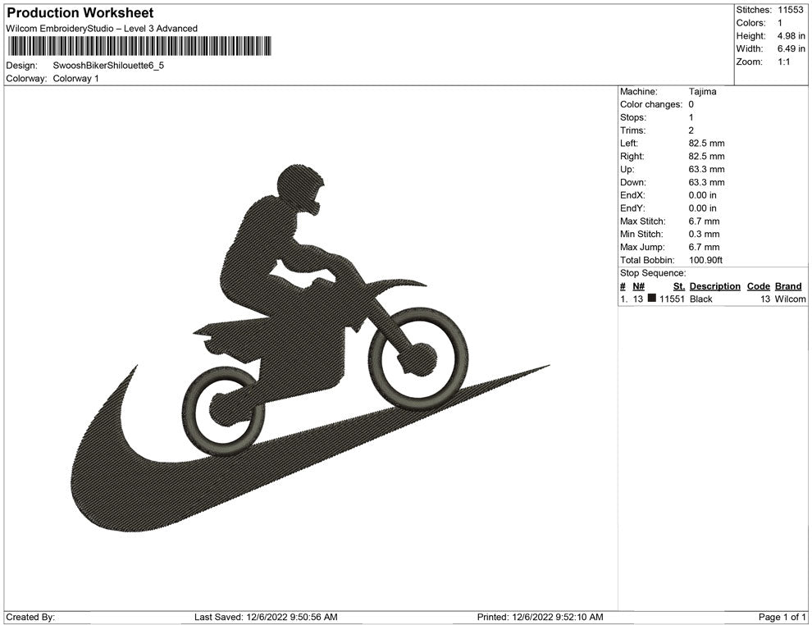
Task: Click the 'Colorway 1' value
Action: click(x=75, y=79)
